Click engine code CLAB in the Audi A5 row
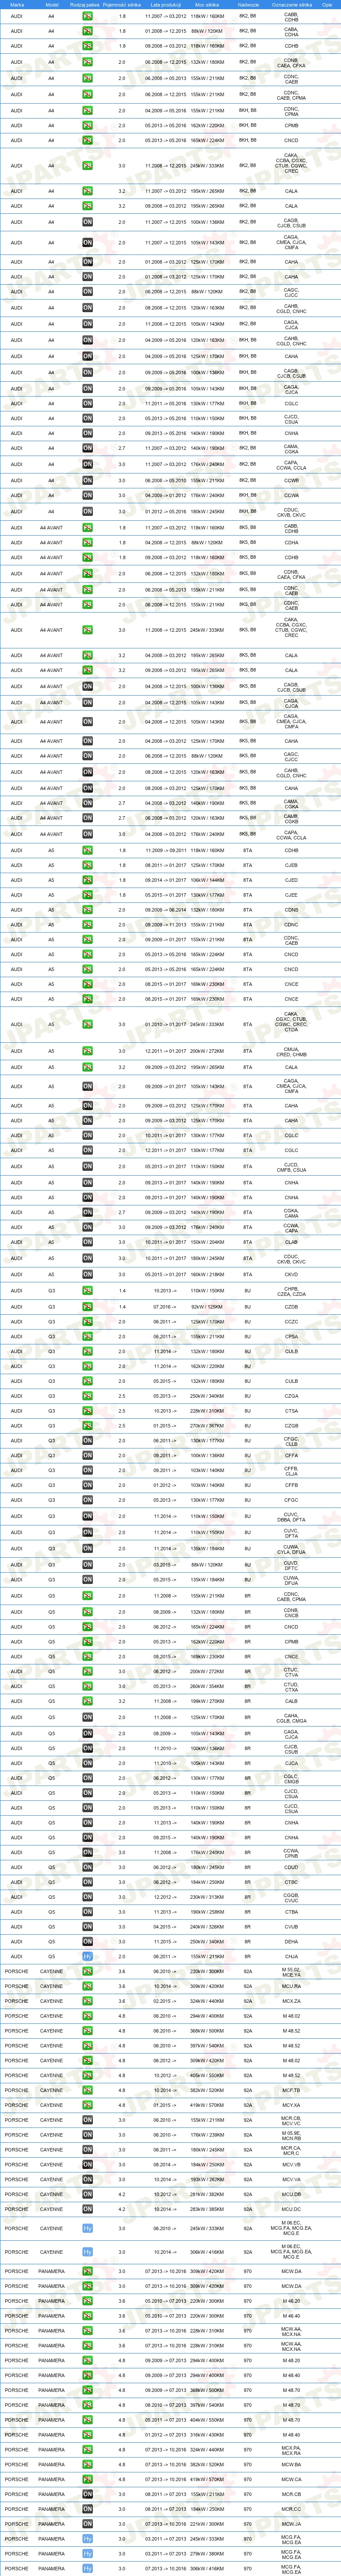 click(291, 1243)
